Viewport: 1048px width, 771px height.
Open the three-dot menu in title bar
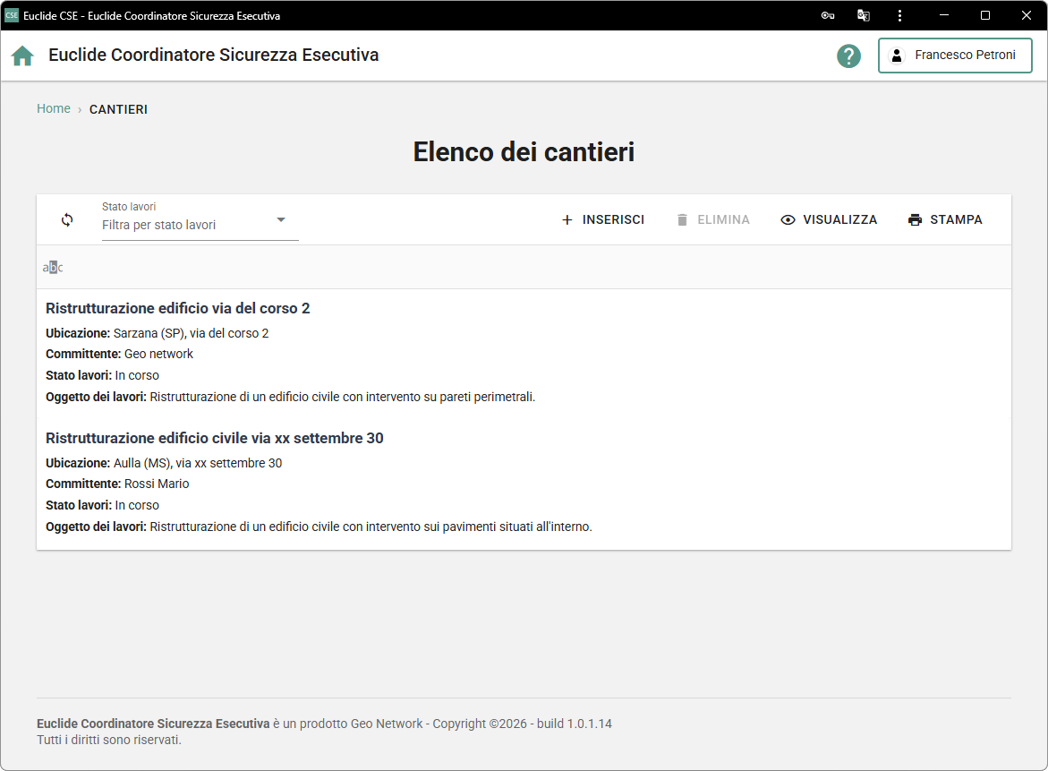pos(899,15)
